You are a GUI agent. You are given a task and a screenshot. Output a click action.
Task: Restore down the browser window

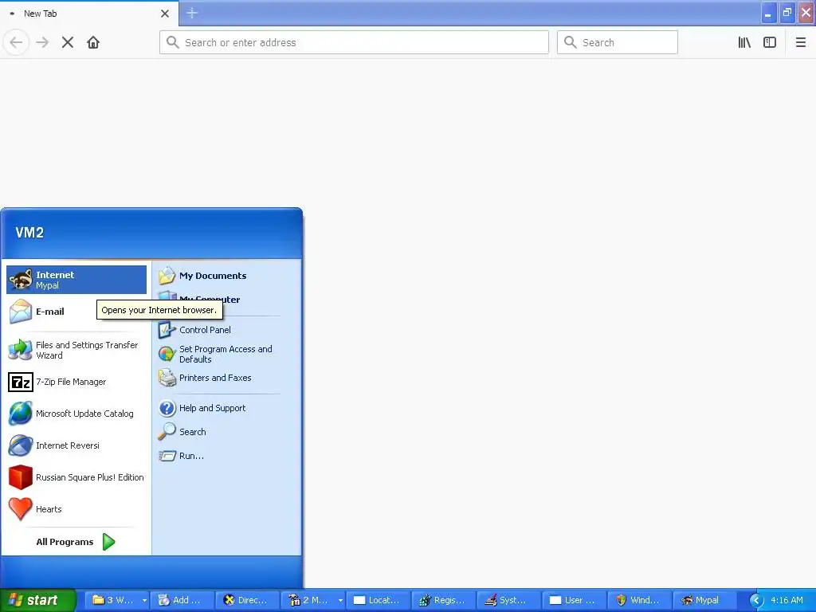[787, 13]
